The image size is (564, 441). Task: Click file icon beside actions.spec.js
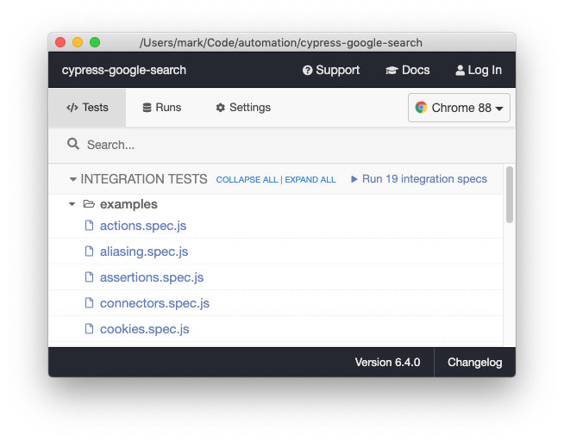coord(89,226)
